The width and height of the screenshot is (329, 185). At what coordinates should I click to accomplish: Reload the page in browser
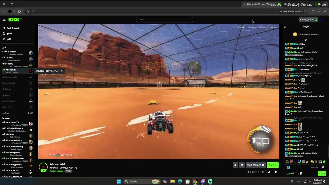coord(313,11)
